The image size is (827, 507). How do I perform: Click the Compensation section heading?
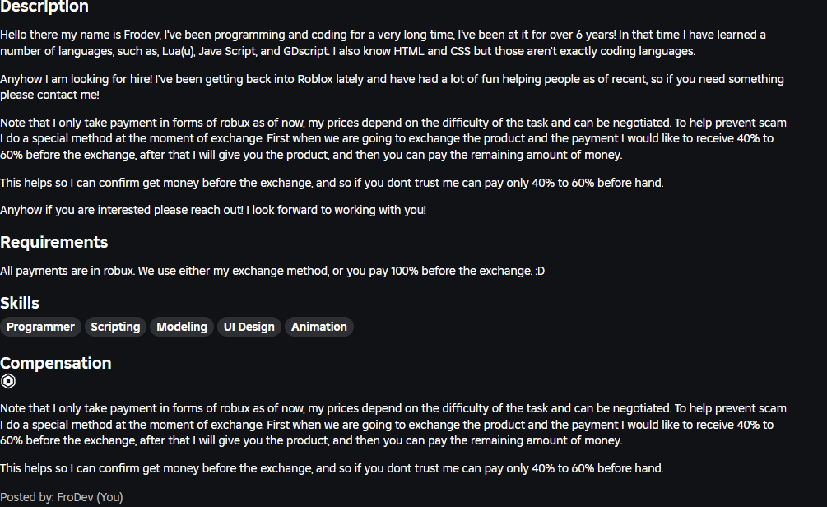[x=55, y=363]
